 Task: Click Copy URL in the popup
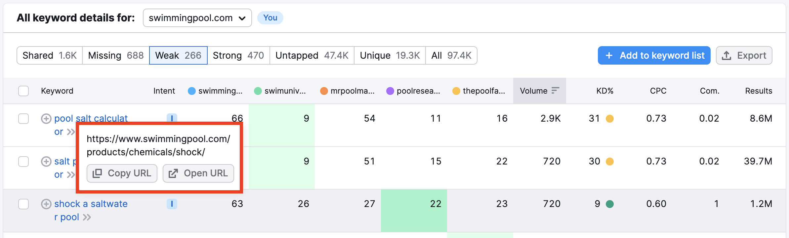[122, 173]
